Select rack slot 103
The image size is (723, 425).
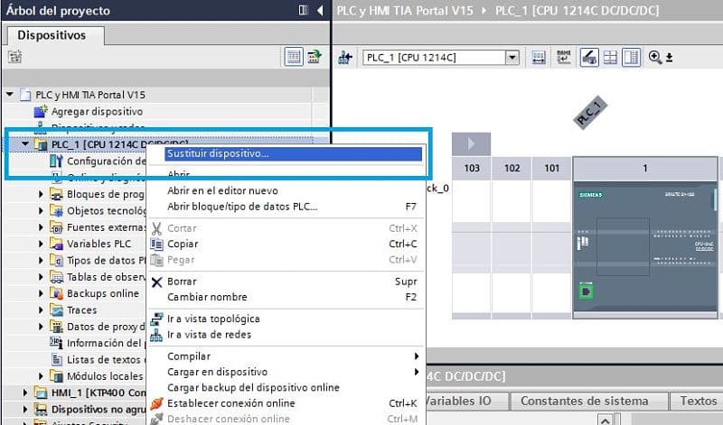472,168
